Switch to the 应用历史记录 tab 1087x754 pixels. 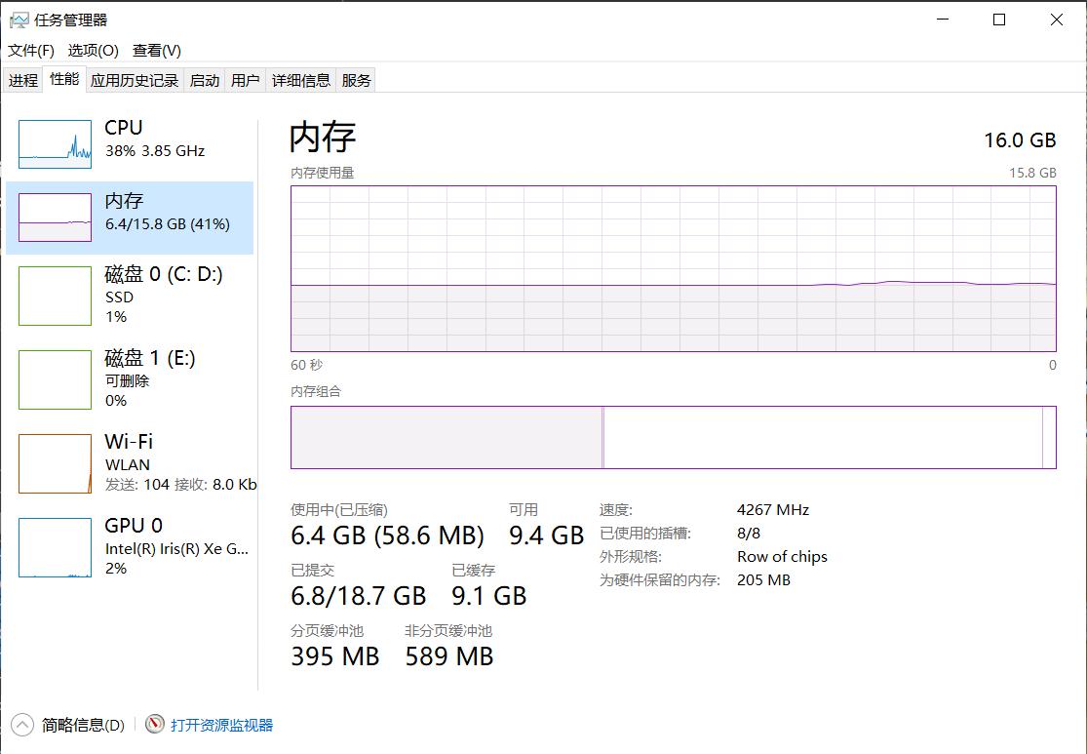(135, 81)
